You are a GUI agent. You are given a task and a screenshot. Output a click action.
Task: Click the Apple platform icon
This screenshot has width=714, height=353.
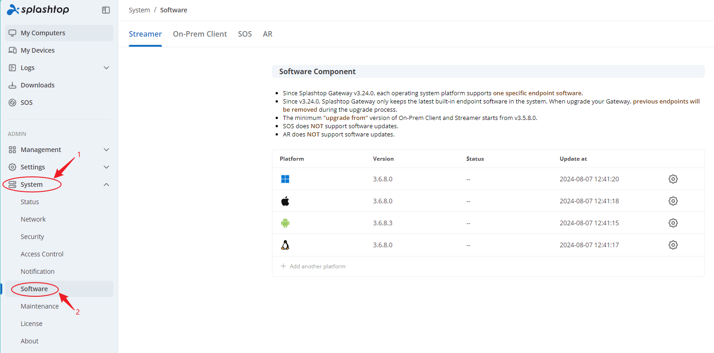point(285,201)
